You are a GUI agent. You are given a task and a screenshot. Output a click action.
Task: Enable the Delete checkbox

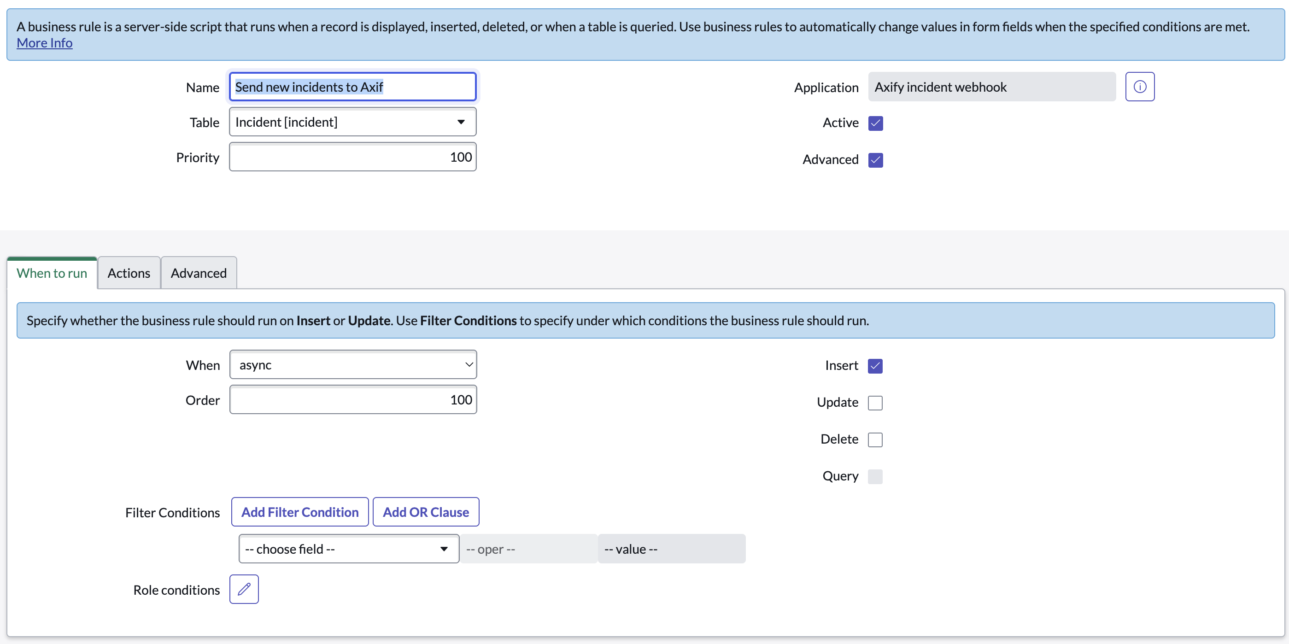pyautogui.click(x=875, y=439)
